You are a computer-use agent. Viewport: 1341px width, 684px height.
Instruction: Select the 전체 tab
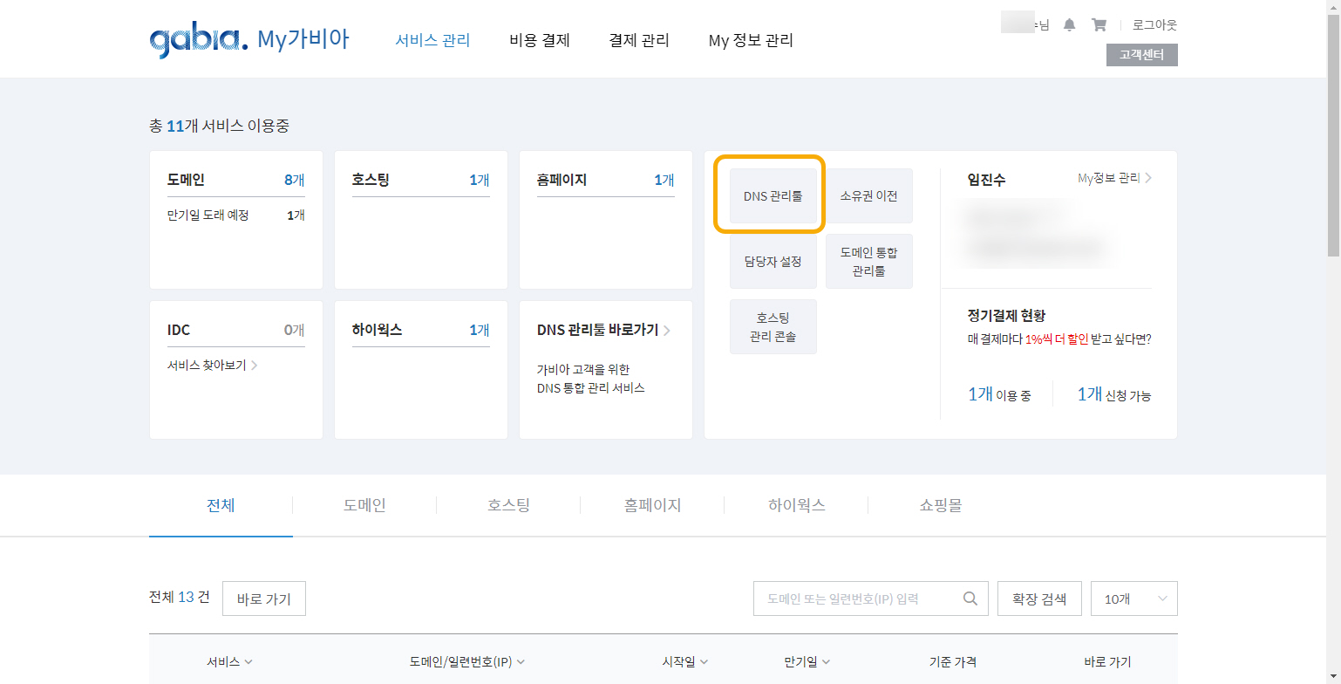point(221,505)
